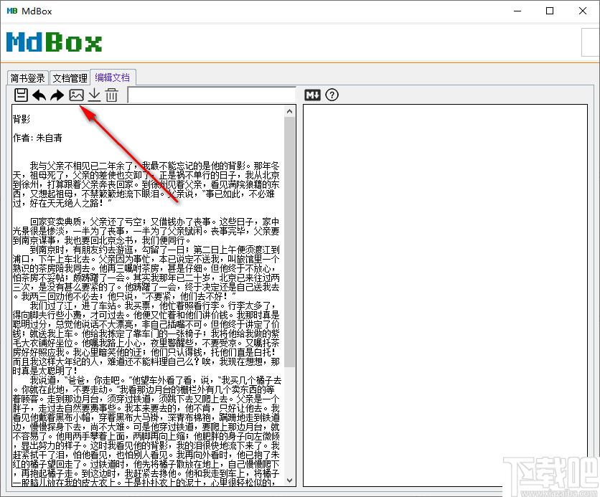Click the line beginning 到南京时，有朋友约去游逛
This screenshot has height=497, width=600.
click(x=154, y=250)
